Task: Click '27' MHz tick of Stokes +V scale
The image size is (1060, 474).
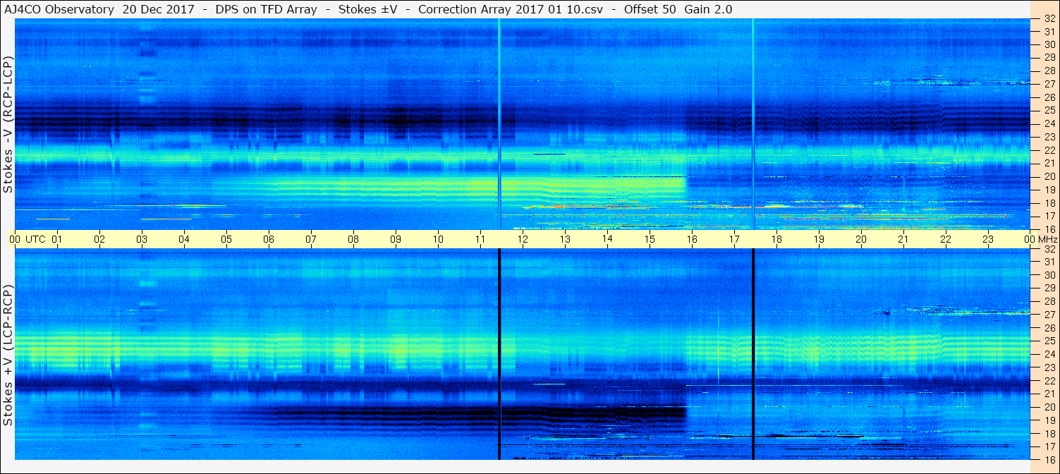Action: [x=1049, y=315]
